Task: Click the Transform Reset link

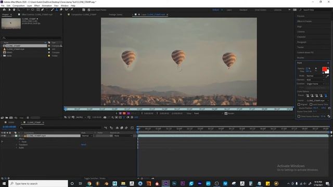Action: point(83,145)
